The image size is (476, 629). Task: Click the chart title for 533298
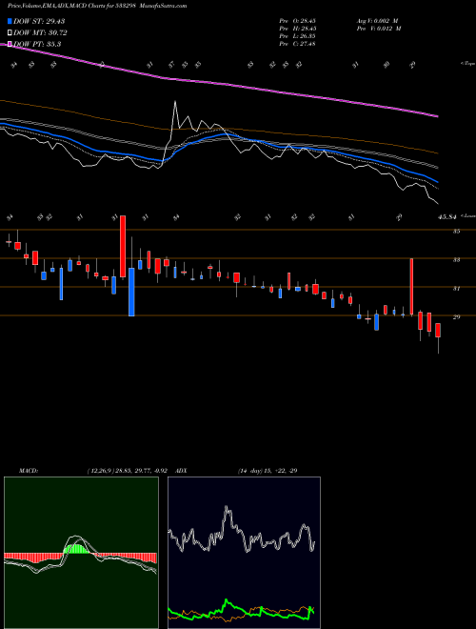tap(73, 6)
